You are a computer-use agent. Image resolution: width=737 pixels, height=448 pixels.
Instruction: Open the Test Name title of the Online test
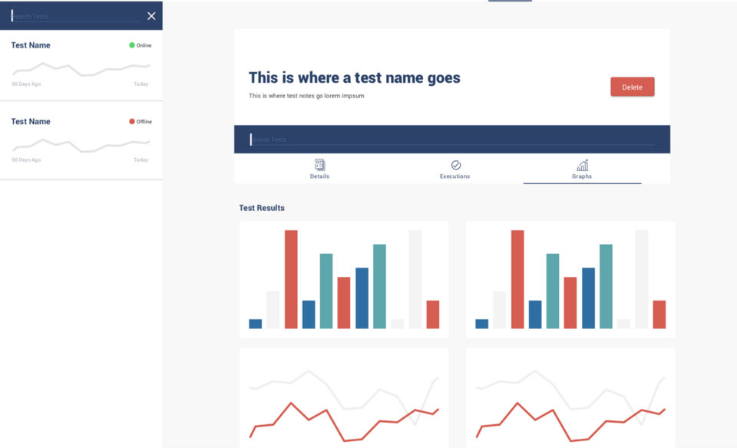(x=31, y=45)
